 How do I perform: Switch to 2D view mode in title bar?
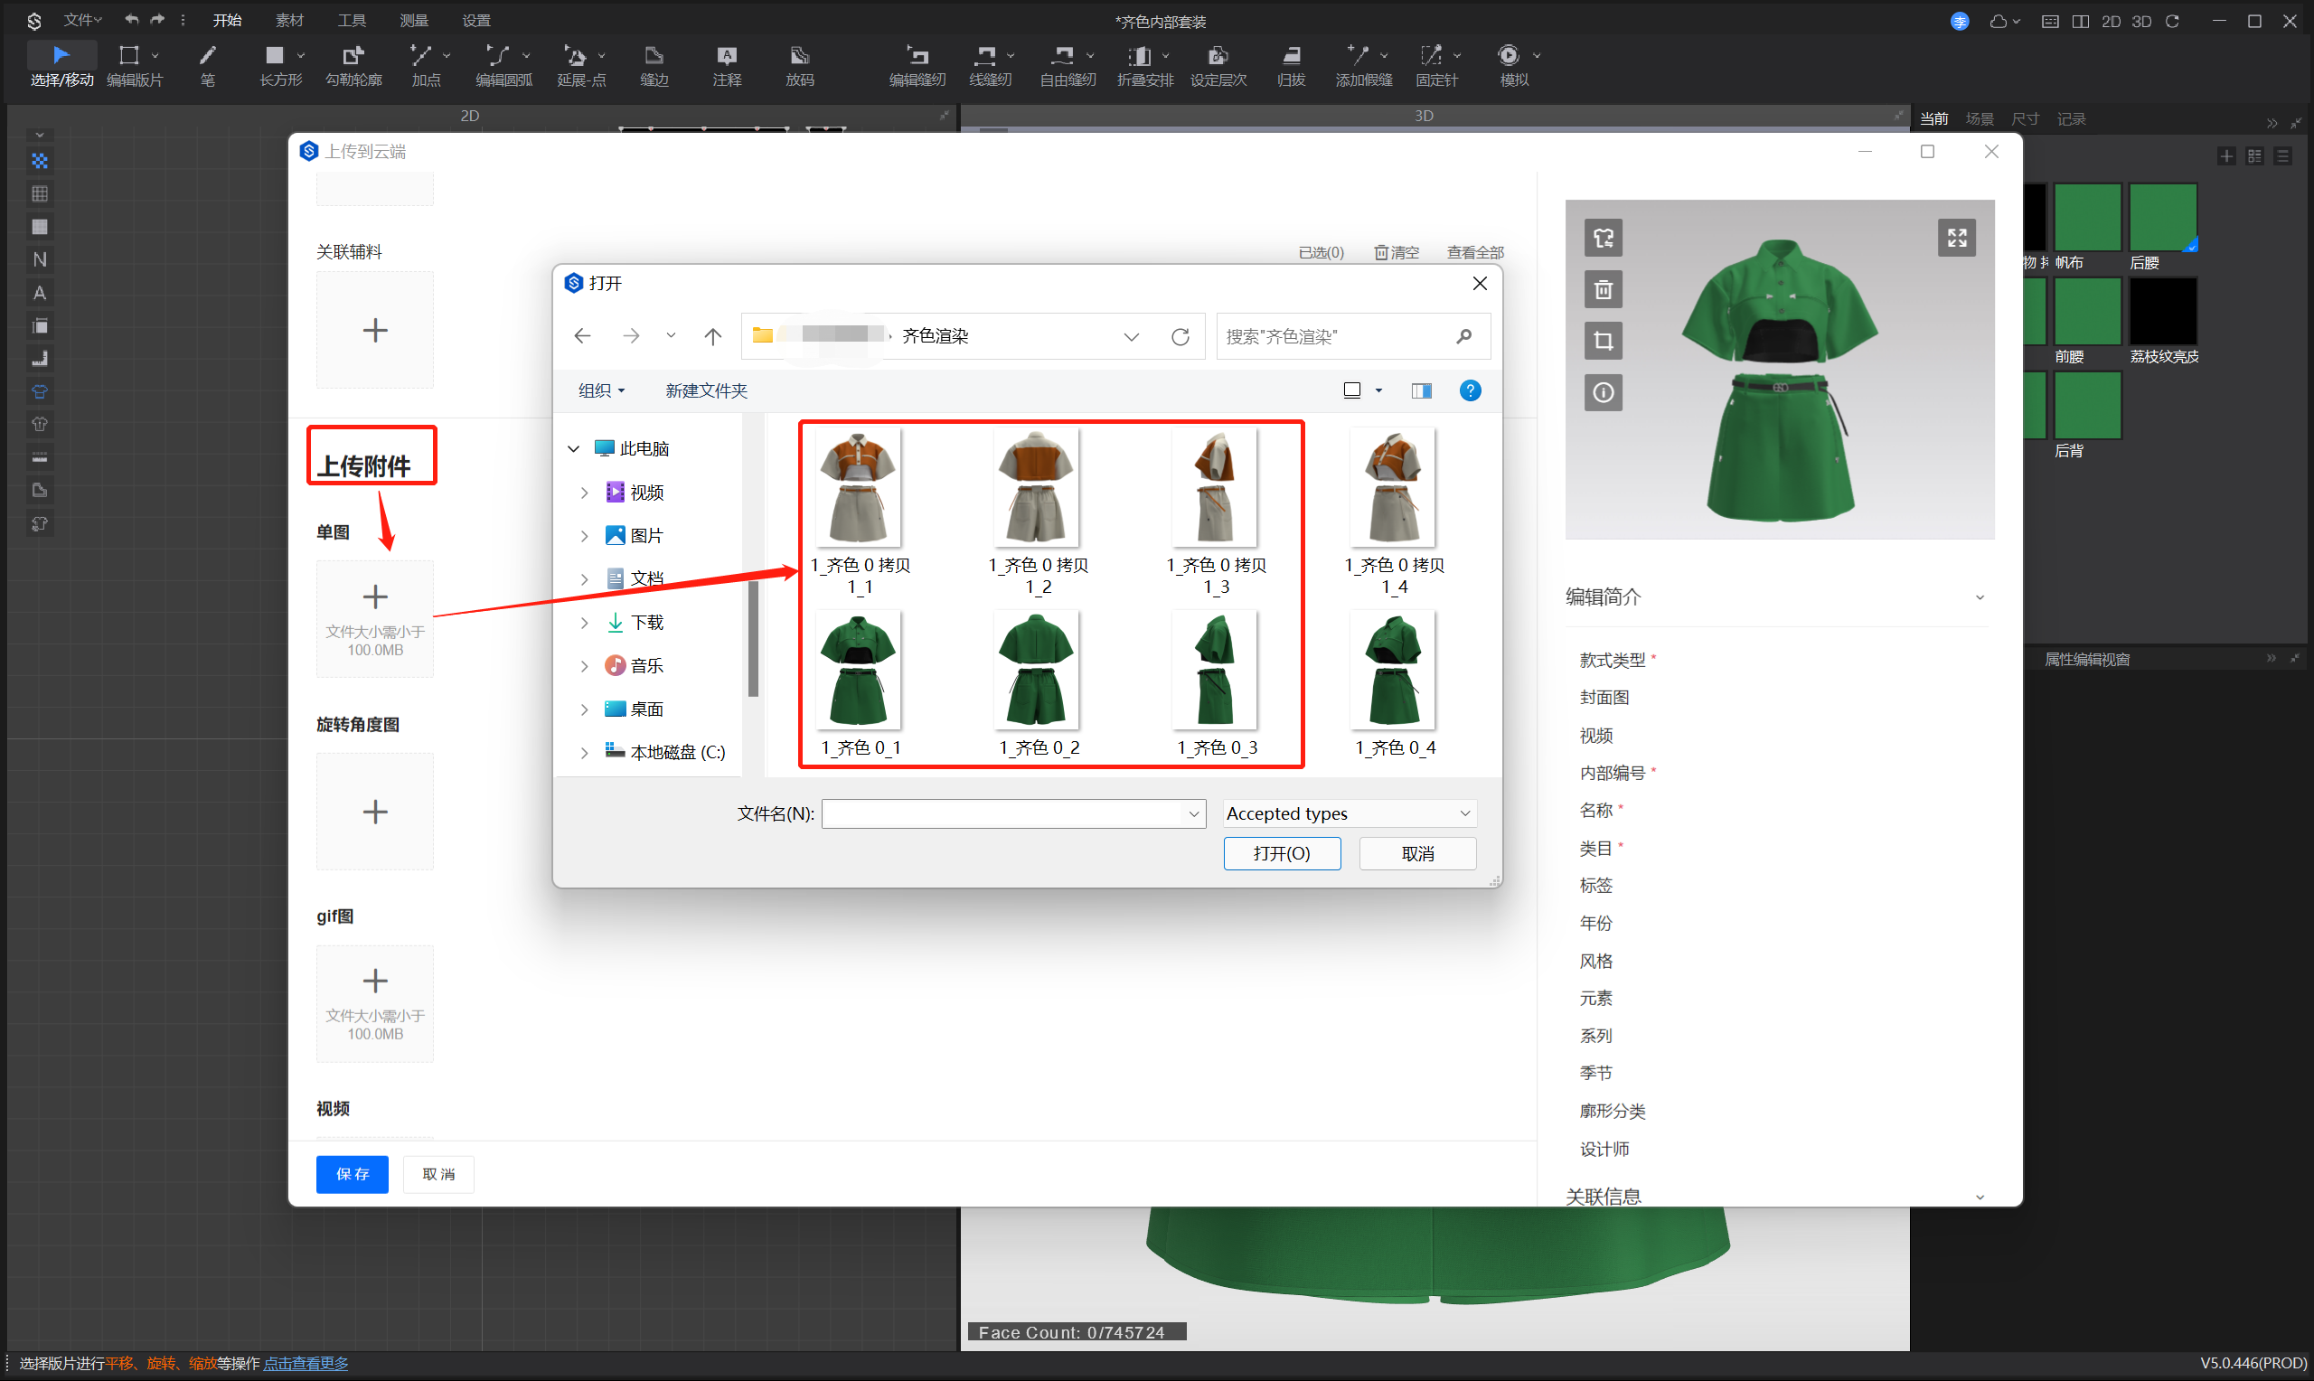coord(2111,22)
